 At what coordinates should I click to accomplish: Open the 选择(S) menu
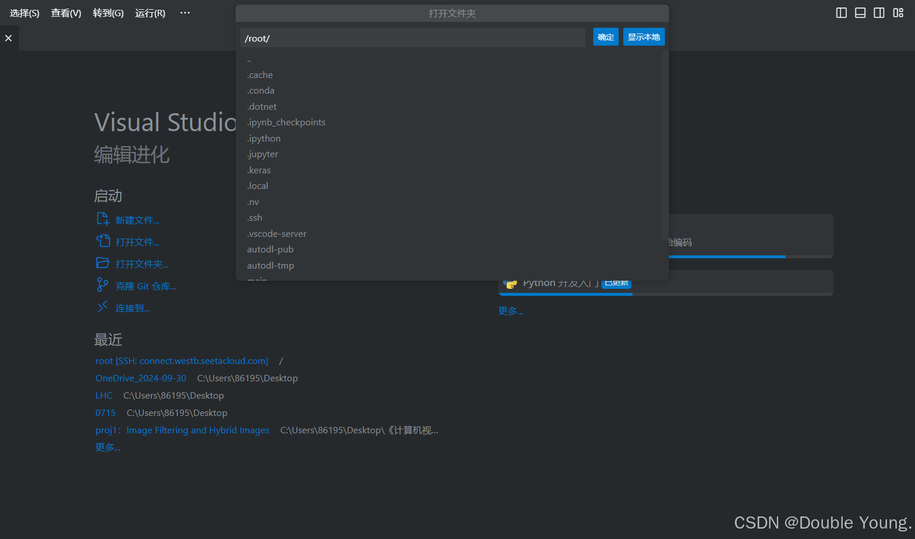tap(25, 13)
